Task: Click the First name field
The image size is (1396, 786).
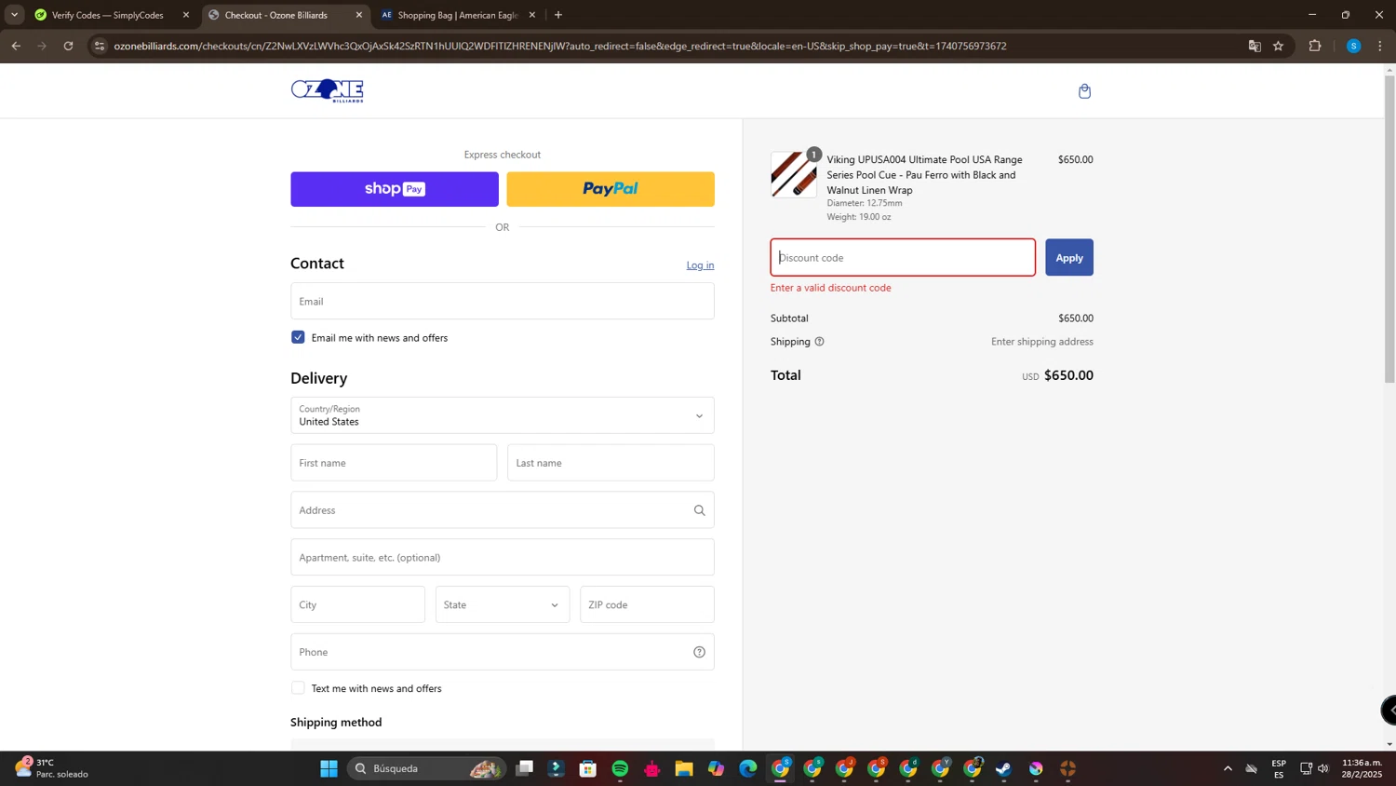Action: [394, 463]
